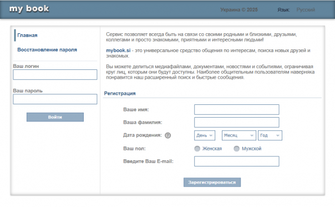
Task: Click the Введите Ваш E-mail label
Action: pos(148,161)
